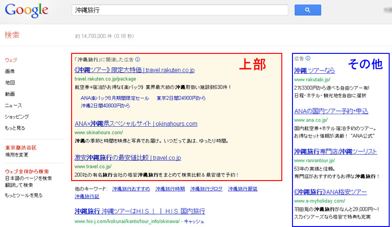This screenshot has height=227, width=392.
Task: Select the 地図 search category
Action: (10, 83)
